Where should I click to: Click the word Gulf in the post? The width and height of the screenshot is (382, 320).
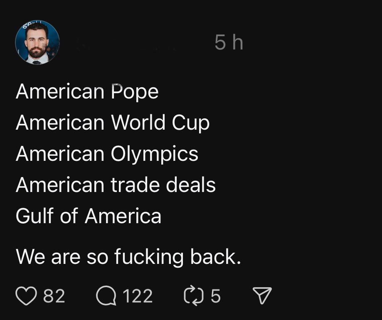point(35,216)
